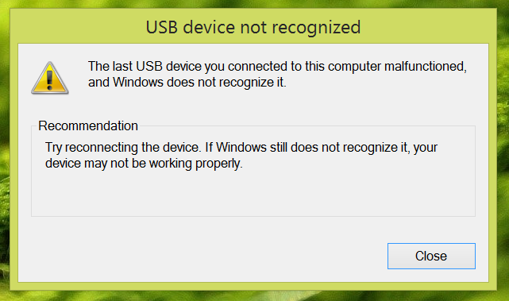Click title bar area left of the title
This screenshot has height=301, width=509.
[78, 27]
